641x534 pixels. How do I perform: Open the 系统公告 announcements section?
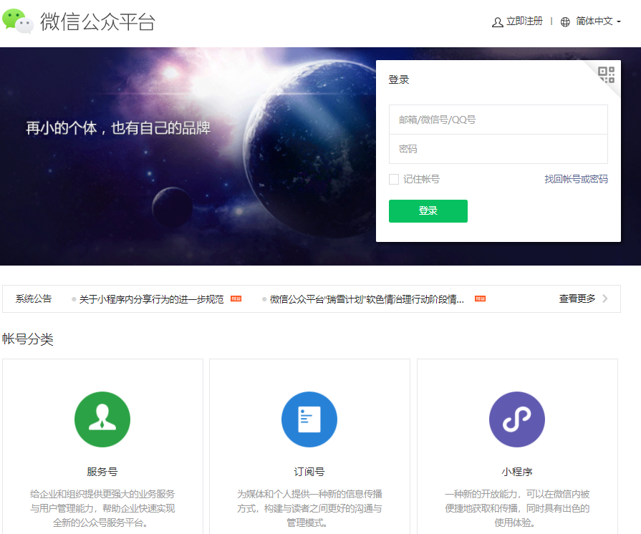click(32, 298)
